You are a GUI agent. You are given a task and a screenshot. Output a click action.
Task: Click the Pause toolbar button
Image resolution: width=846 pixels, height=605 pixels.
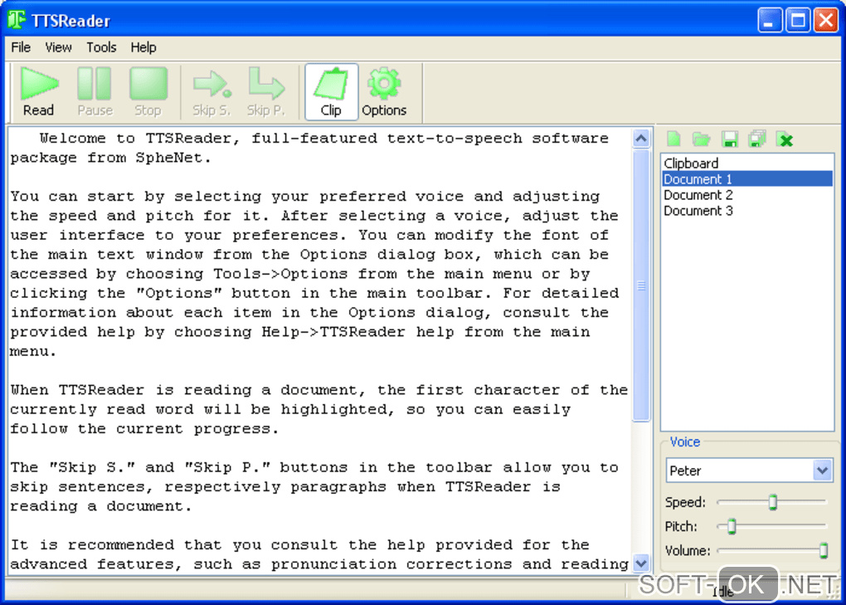pos(95,92)
